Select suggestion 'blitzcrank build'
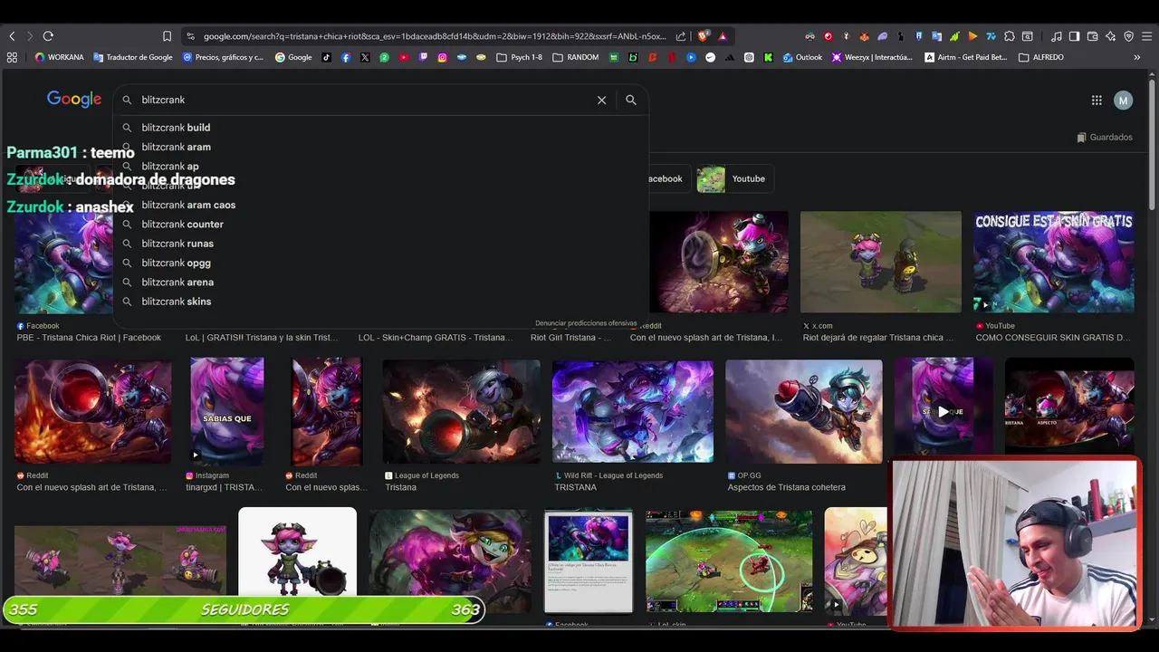Viewport: 1159px width, 652px height. (x=381, y=128)
